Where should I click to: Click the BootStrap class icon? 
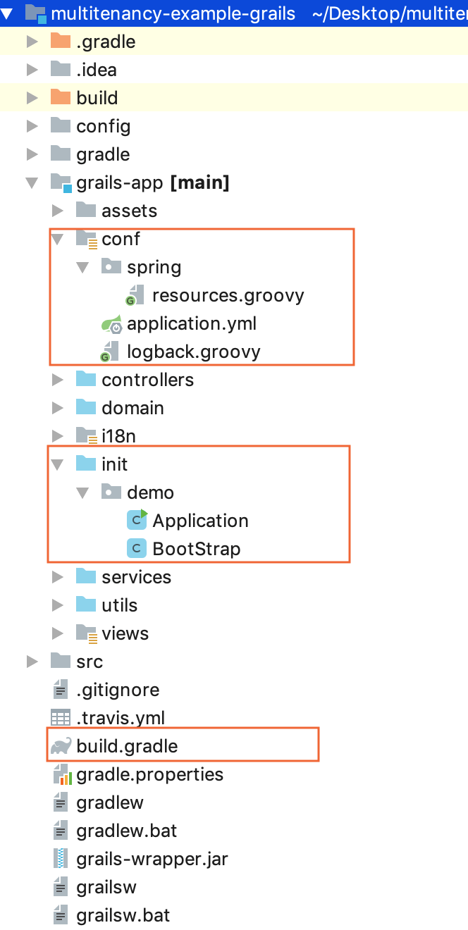(x=137, y=549)
